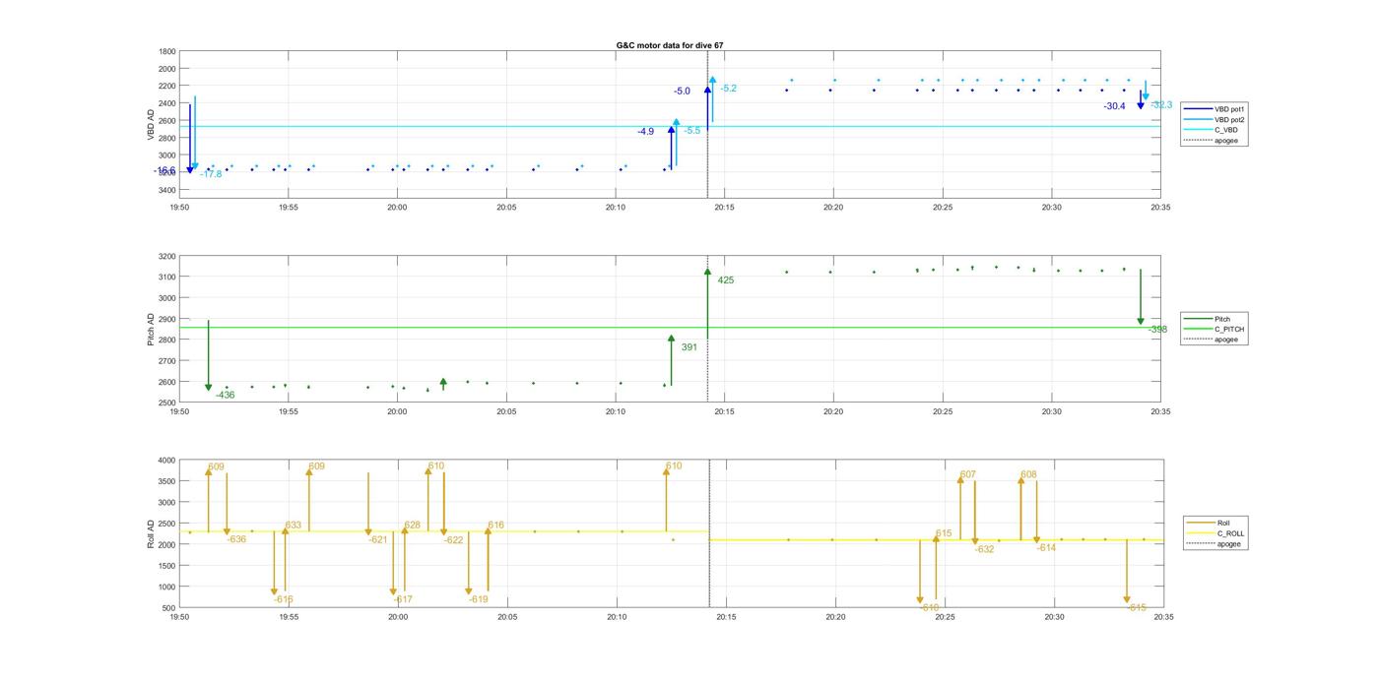The image size is (1379, 682).
Task: Click "apogee" in the Roll plot legend
Action: click(1215, 543)
